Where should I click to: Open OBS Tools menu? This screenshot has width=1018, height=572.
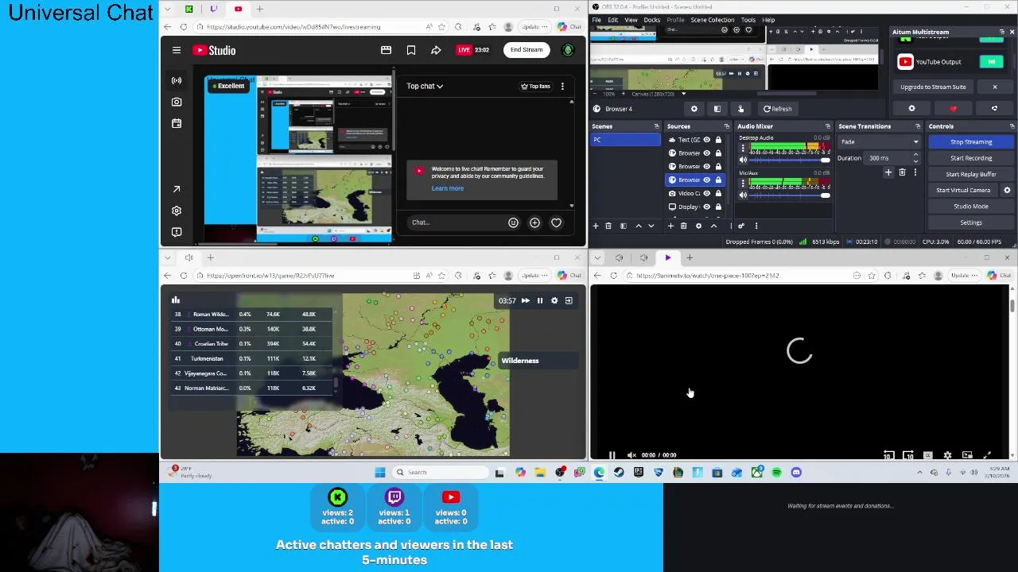point(748,20)
